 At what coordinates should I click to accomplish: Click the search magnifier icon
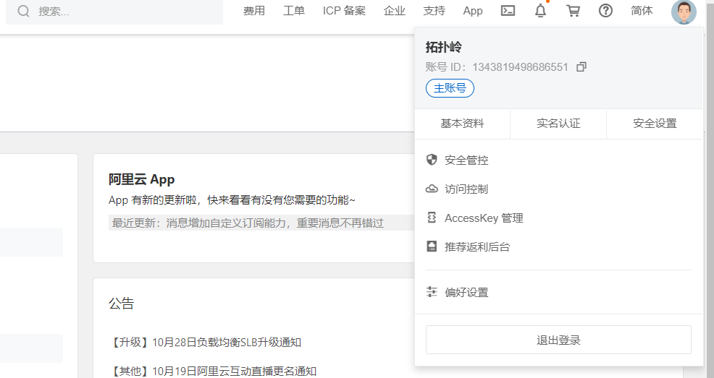coord(23,11)
